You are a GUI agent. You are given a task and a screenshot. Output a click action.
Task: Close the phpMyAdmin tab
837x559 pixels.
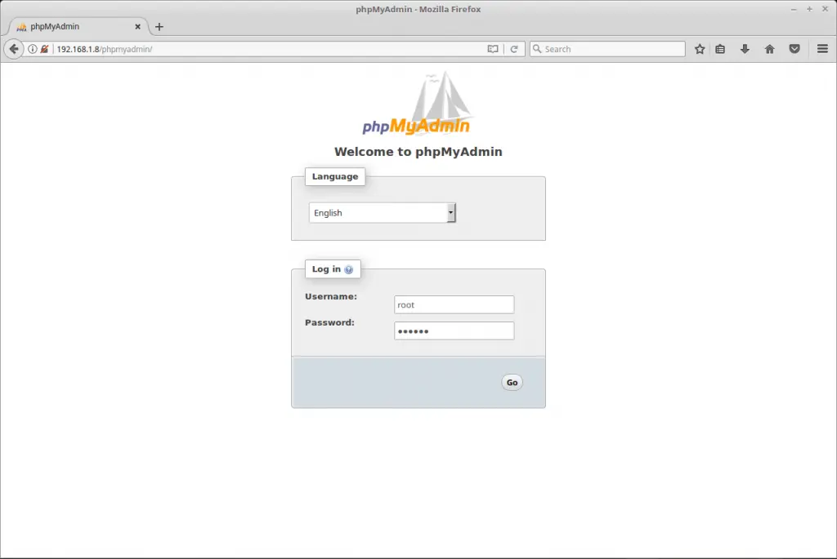click(137, 27)
